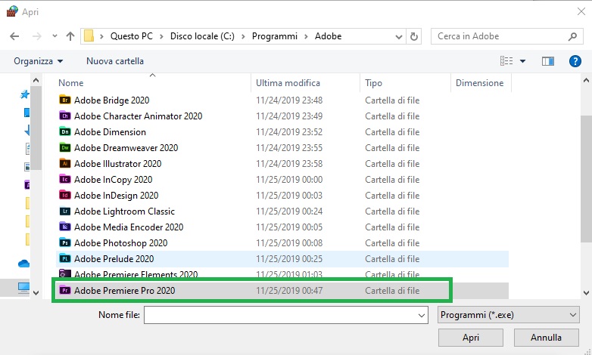The image size is (592, 355).
Task: Go up one folder level
Action: point(70,36)
